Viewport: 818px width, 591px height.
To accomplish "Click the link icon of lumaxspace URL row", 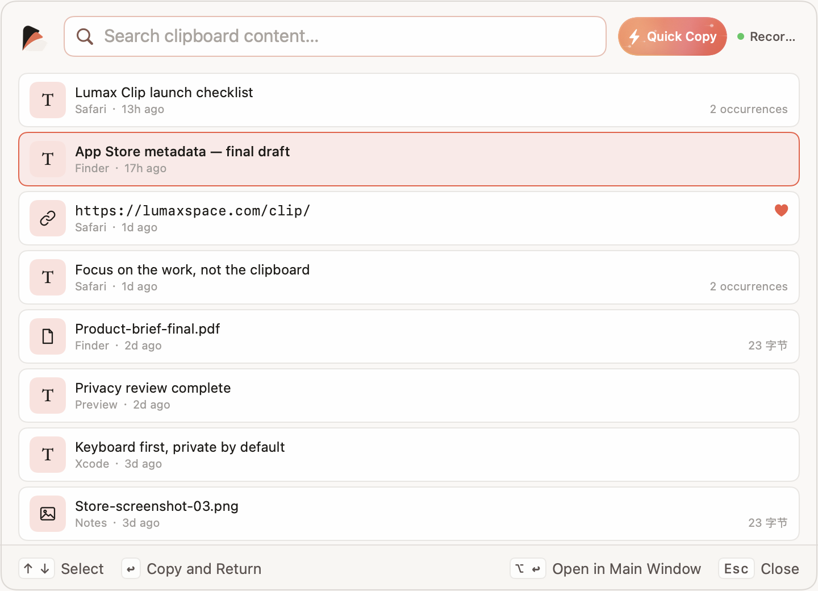I will point(48,218).
